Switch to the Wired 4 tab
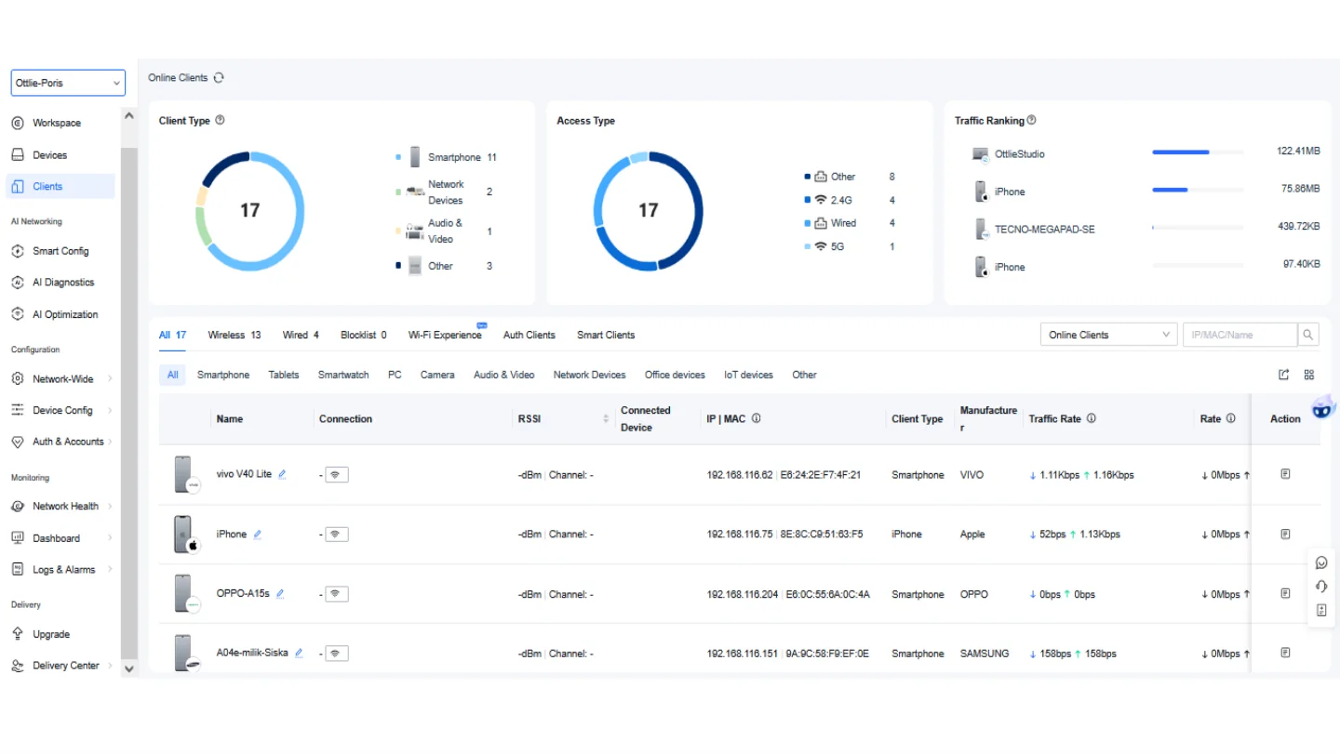This screenshot has height=753, width=1340. coord(301,335)
